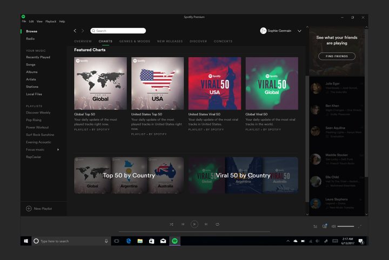Expand the Focus music playlist folder

point(58,149)
